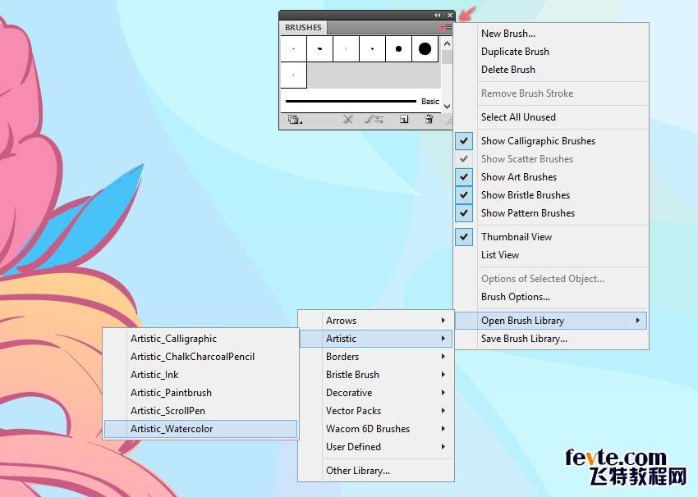Expand the Arrows brush library submenu

click(x=376, y=321)
